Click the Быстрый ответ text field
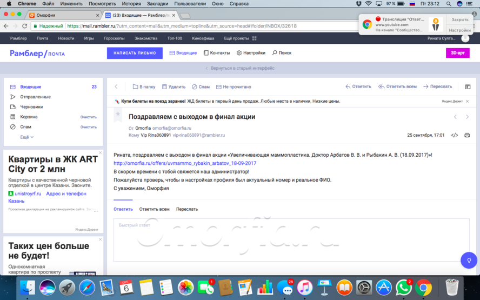Screen dimensions: 480x300 291,240
